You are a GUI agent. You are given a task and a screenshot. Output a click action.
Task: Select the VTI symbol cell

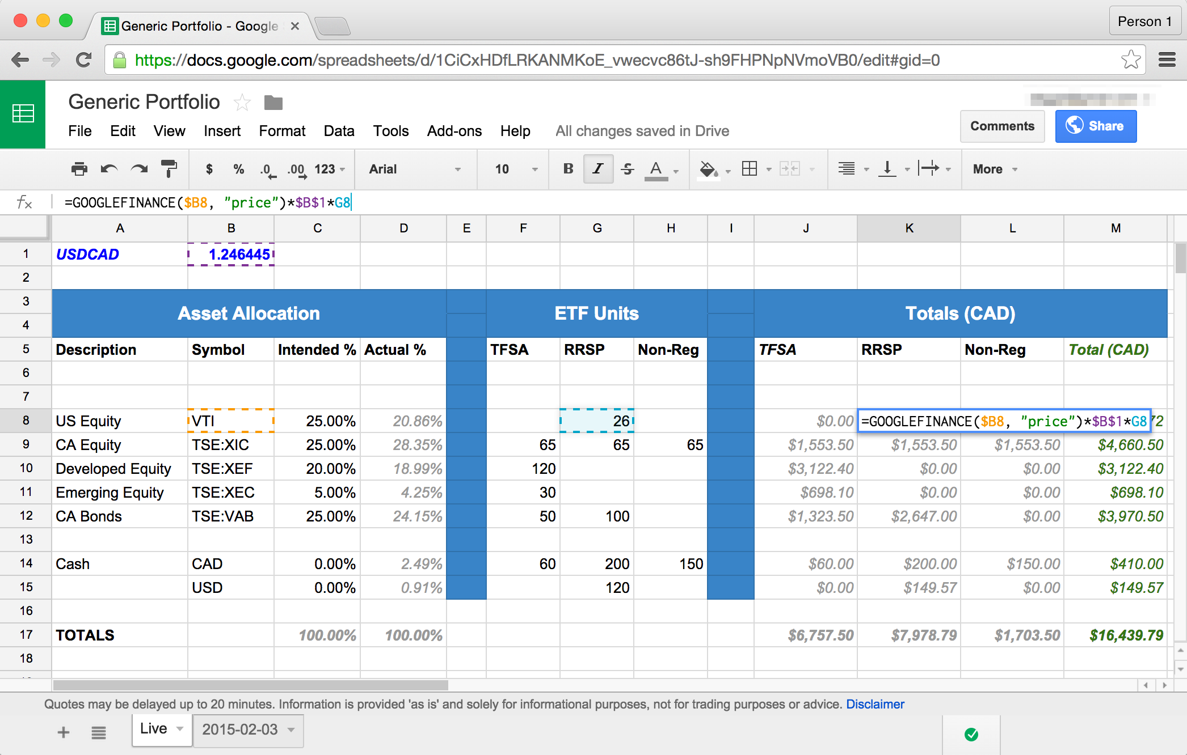pos(231,421)
